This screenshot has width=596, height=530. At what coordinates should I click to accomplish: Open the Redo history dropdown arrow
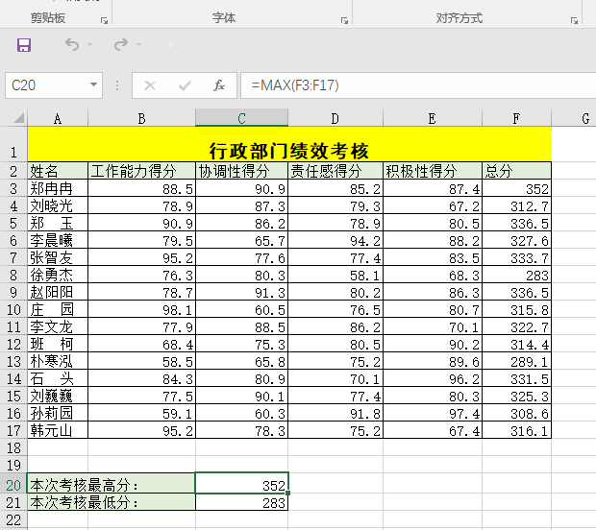(x=139, y=45)
